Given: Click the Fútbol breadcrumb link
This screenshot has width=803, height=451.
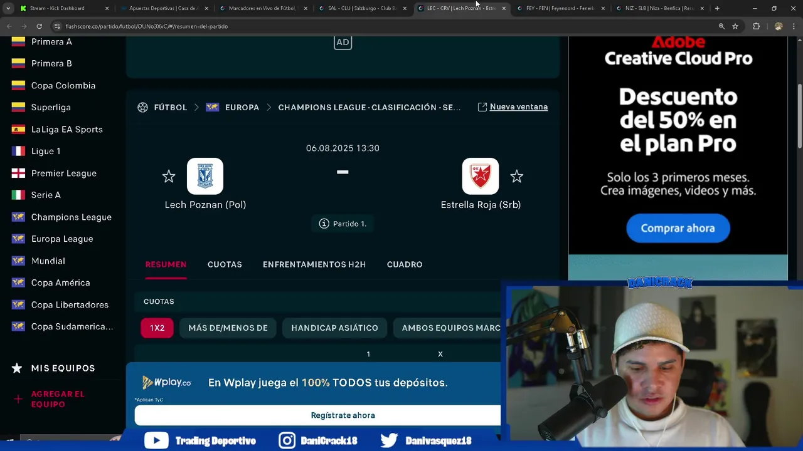Looking at the screenshot, I should click(x=171, y=107).
